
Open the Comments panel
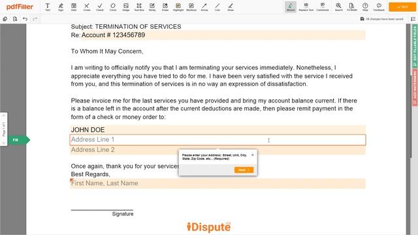[x=323, y=7]
